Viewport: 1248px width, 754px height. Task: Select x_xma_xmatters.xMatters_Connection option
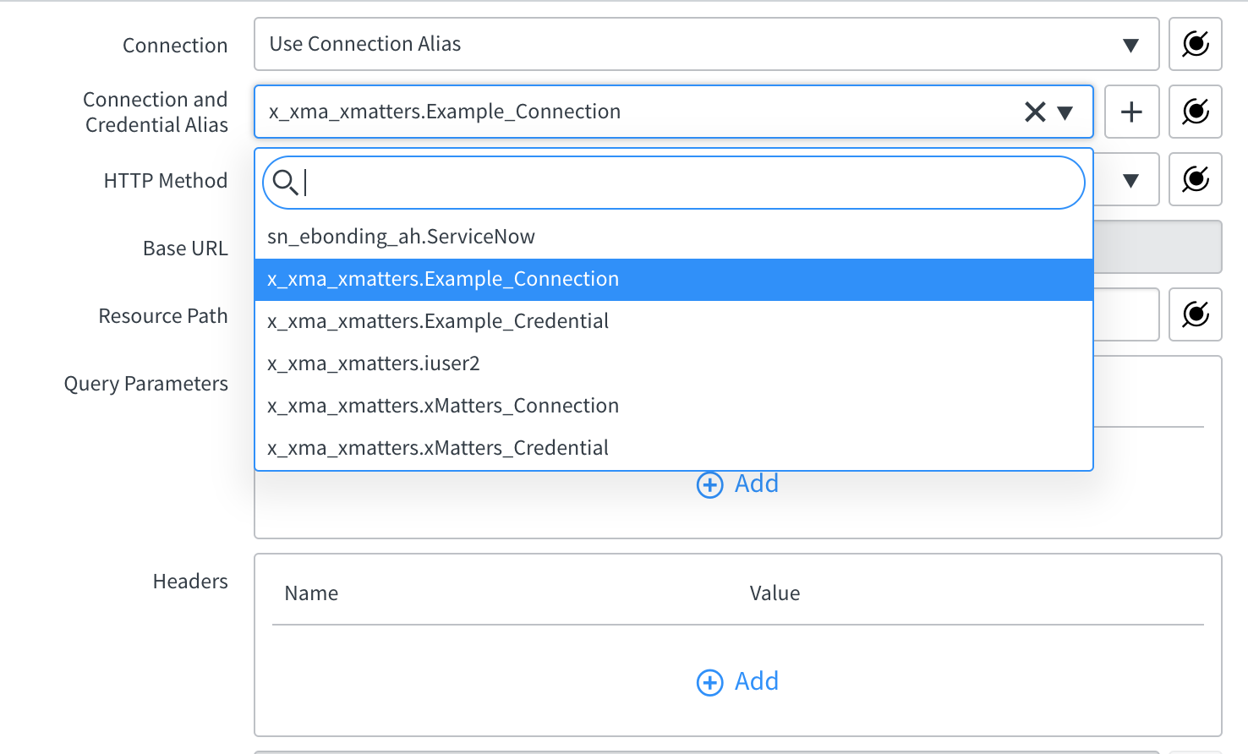[674, 406]
